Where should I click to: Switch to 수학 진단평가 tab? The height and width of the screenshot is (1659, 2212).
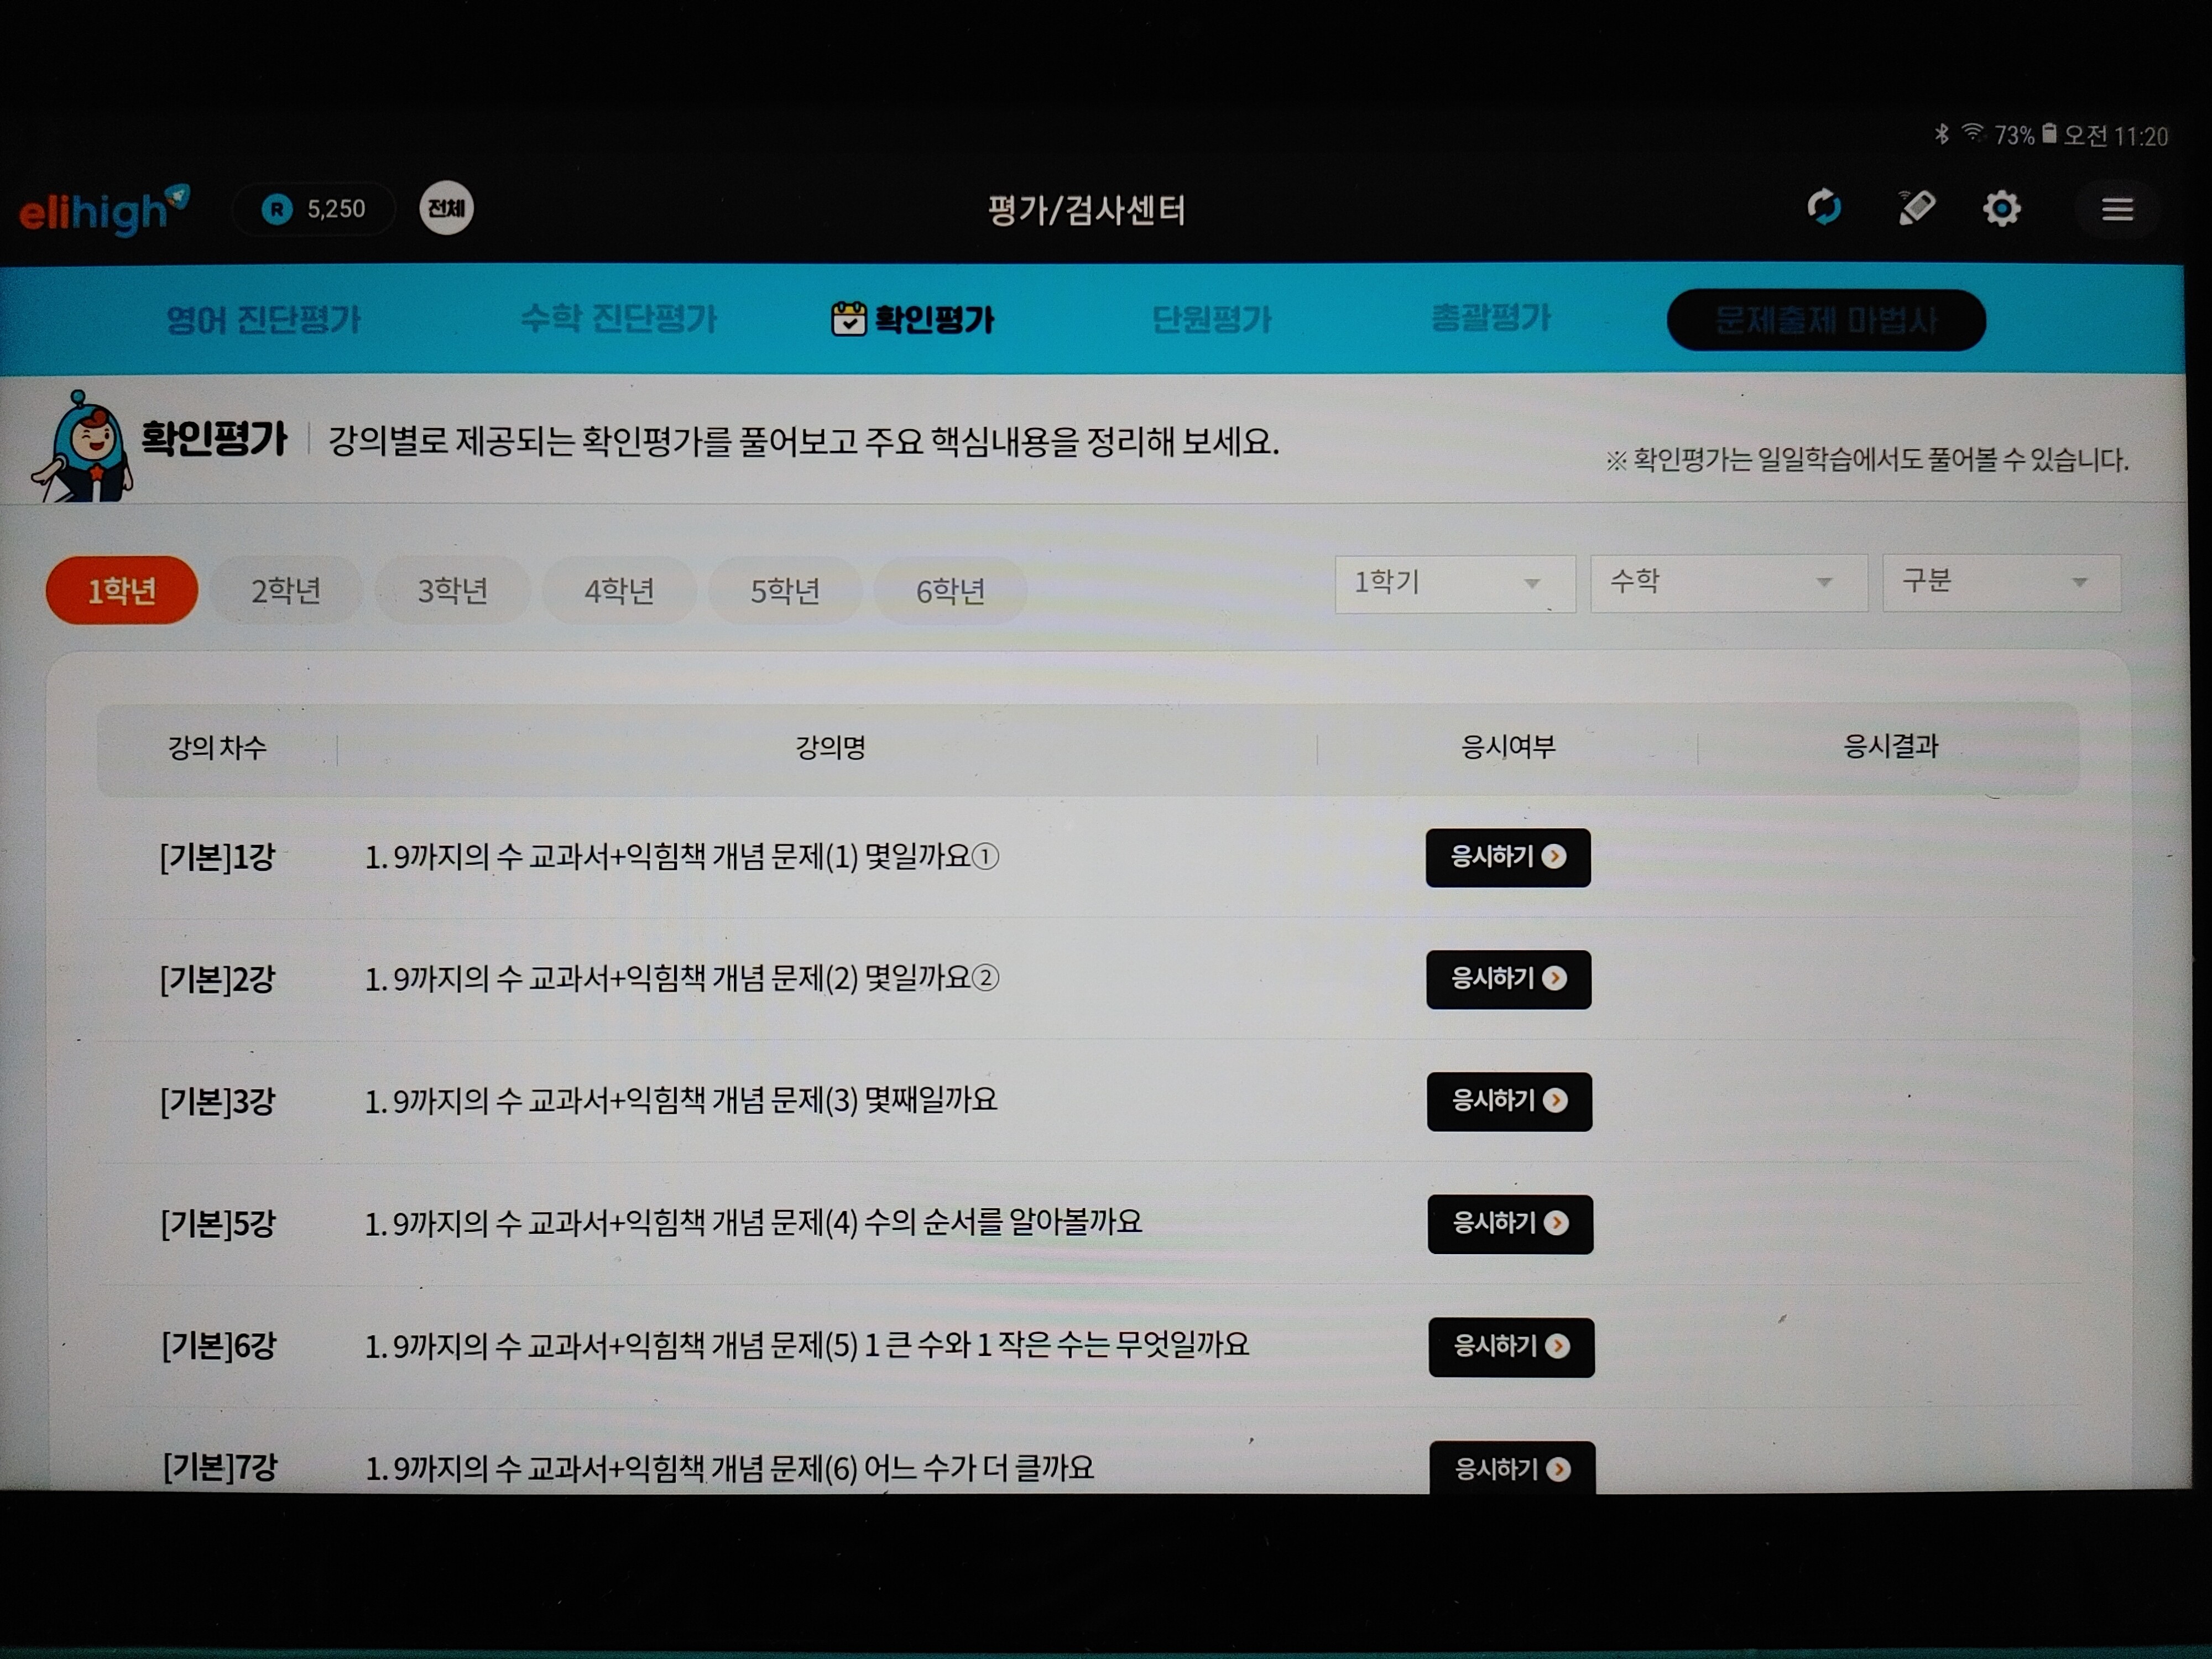coord(619,319)
